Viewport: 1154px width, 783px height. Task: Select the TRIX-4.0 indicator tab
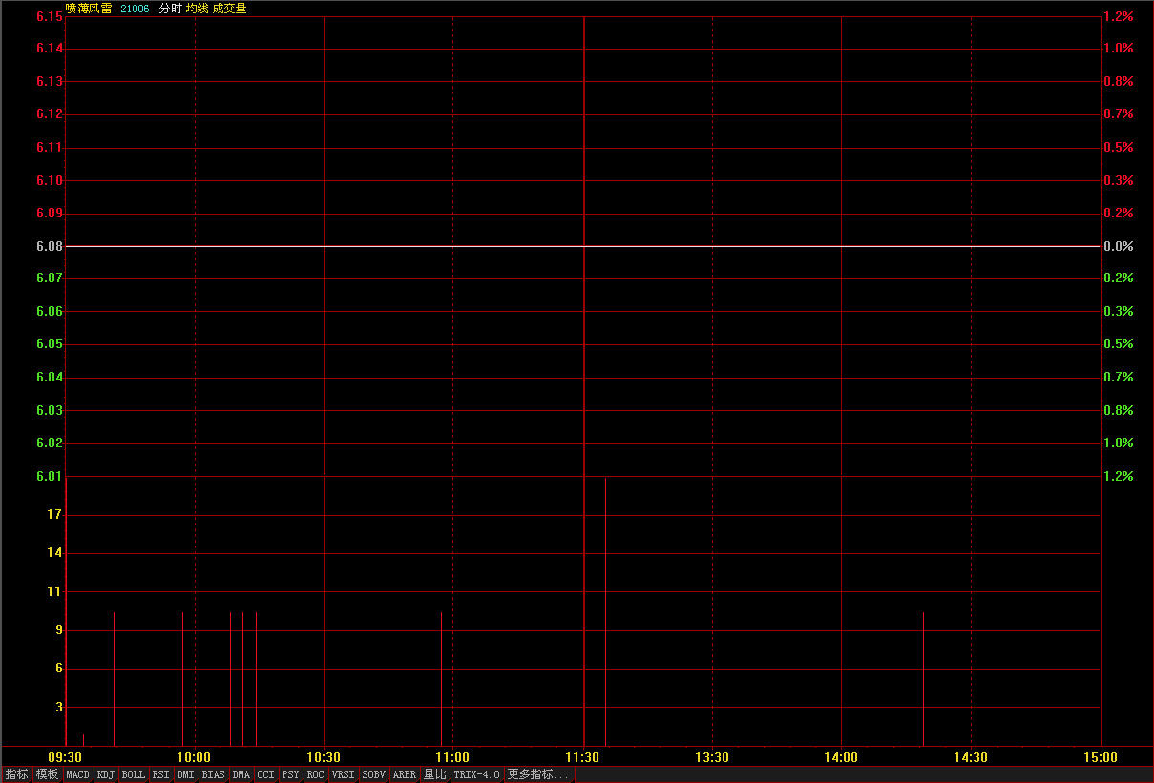tap(476, 774)
